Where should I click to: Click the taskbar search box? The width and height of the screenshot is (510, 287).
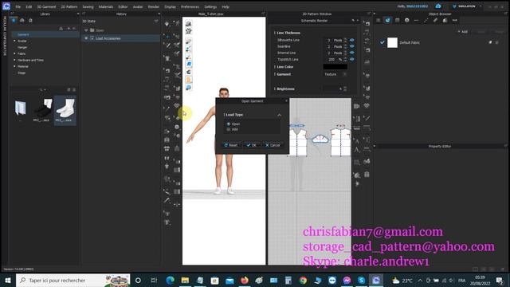(x=73, y=280)
